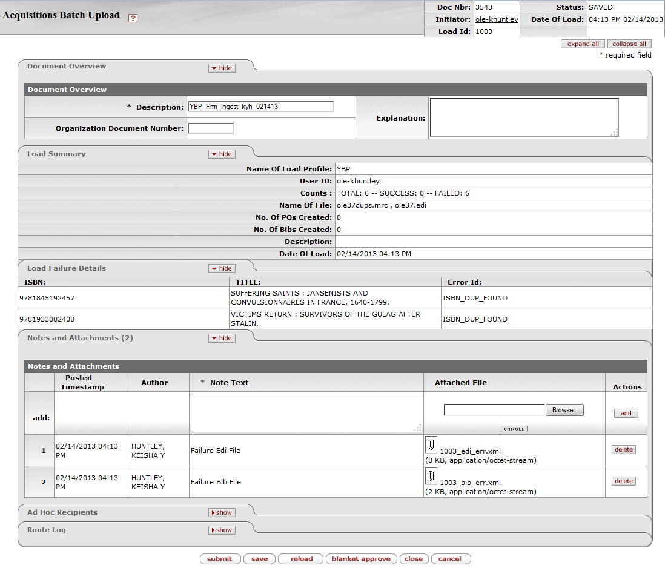665x568 pixels.
Task: Click paperclip icon for 1003_bib_err.xml
Action: point(431,476)
